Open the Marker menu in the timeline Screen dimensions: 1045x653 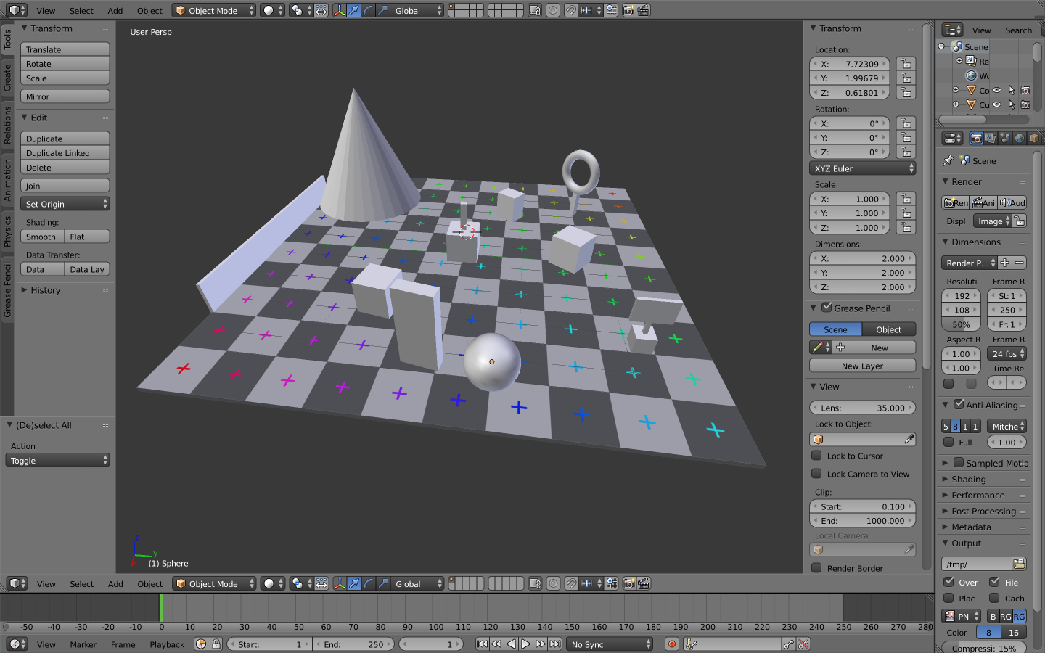(83, 644)
